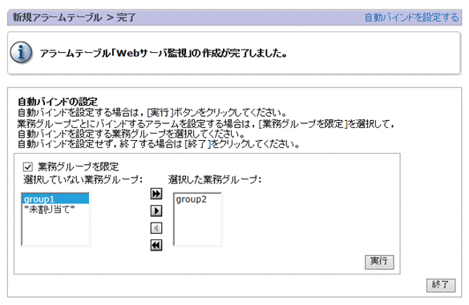Open the 自動バインドを設定する link
This screenshot has width=469, height=305.
(411, 18)
